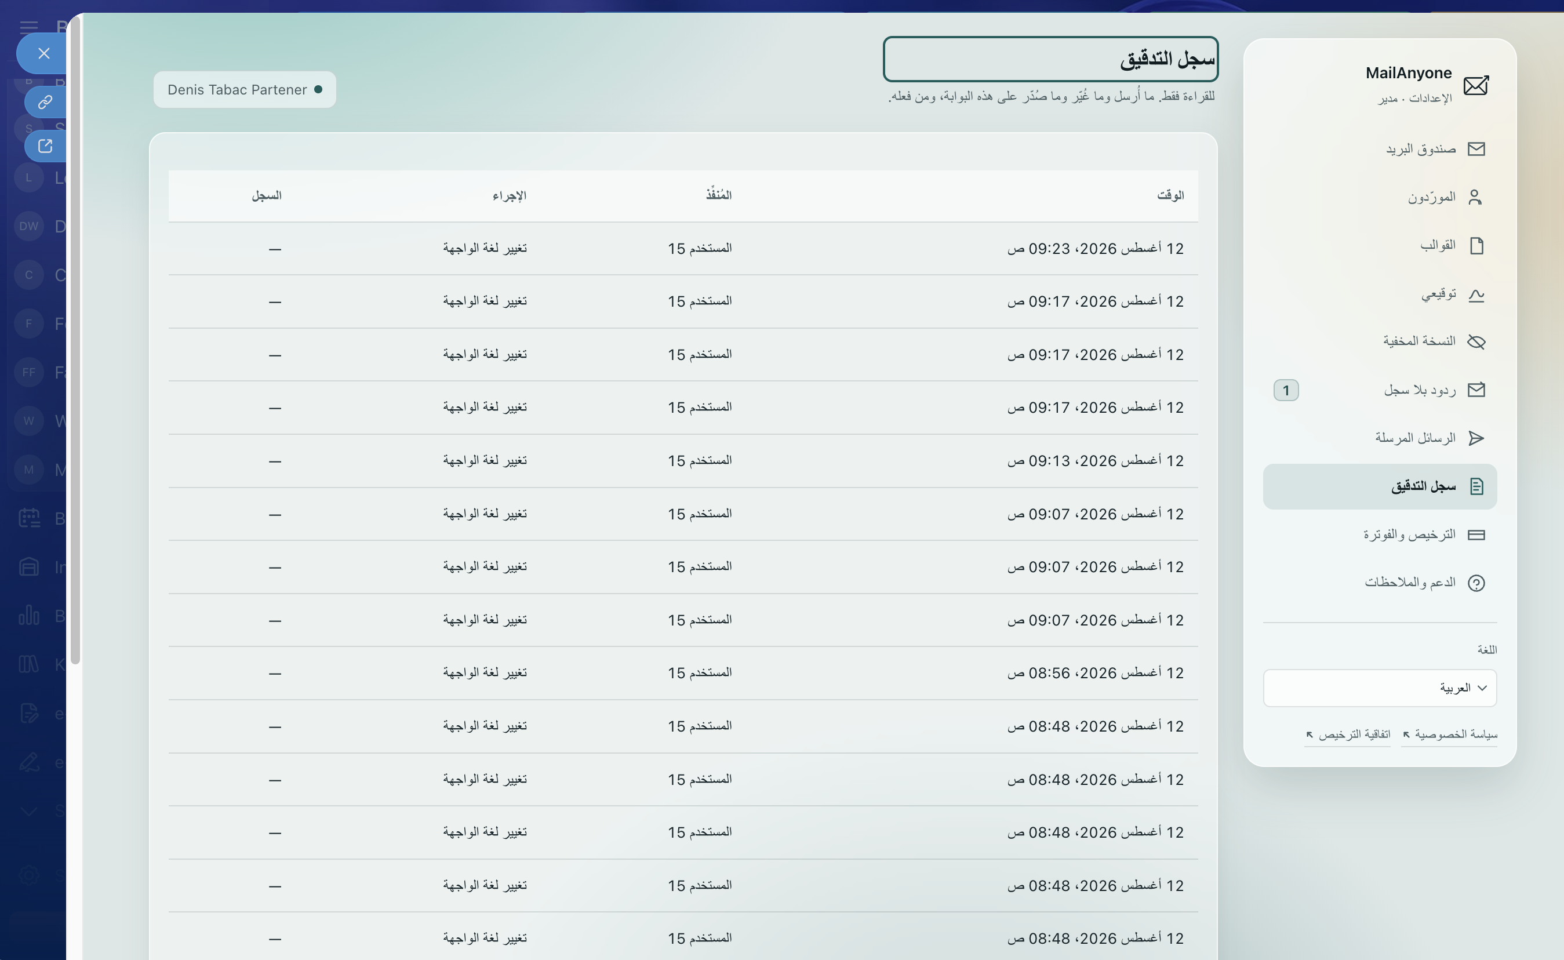Viewport: 1564px width, 960px height.
Task: Click the language dropdown chevron arrow
Action: [1482, 688]
